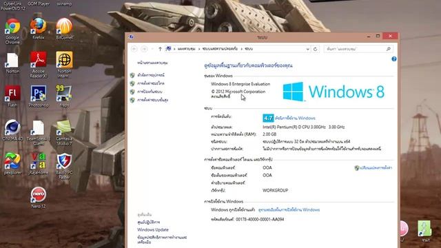
Task: Open the Windows Experience Index link
Action: (x=295, y=118)
